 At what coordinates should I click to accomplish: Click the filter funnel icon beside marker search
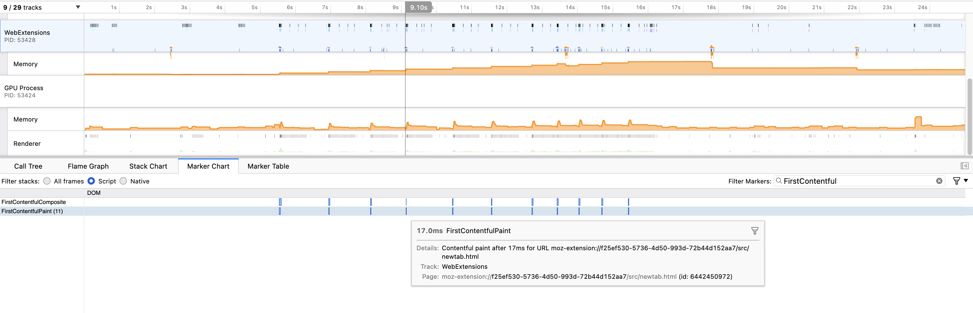click(956, 181)
